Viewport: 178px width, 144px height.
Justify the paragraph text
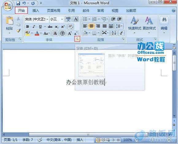(x=105, y=26)
